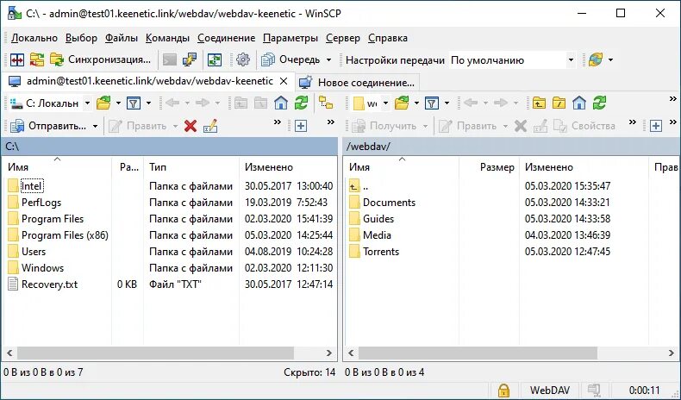
Task: Click the Compare Directories icon in main toolbar
Action: [17, 59]
